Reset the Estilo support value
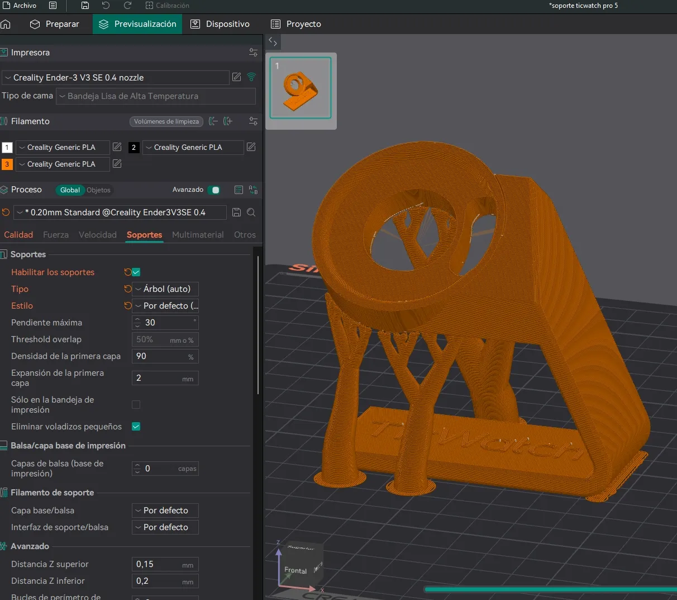The width and height of the screenshot is (677, 600). [x=127, y=306]
